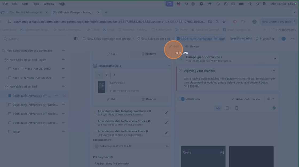The image size is (299, 167).
Task: Open the Chrome three-dot menu
Action: click(x=294, y=22)
